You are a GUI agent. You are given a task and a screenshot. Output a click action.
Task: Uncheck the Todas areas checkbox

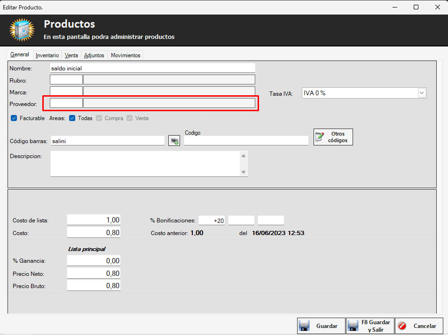[x=72, y=118]
